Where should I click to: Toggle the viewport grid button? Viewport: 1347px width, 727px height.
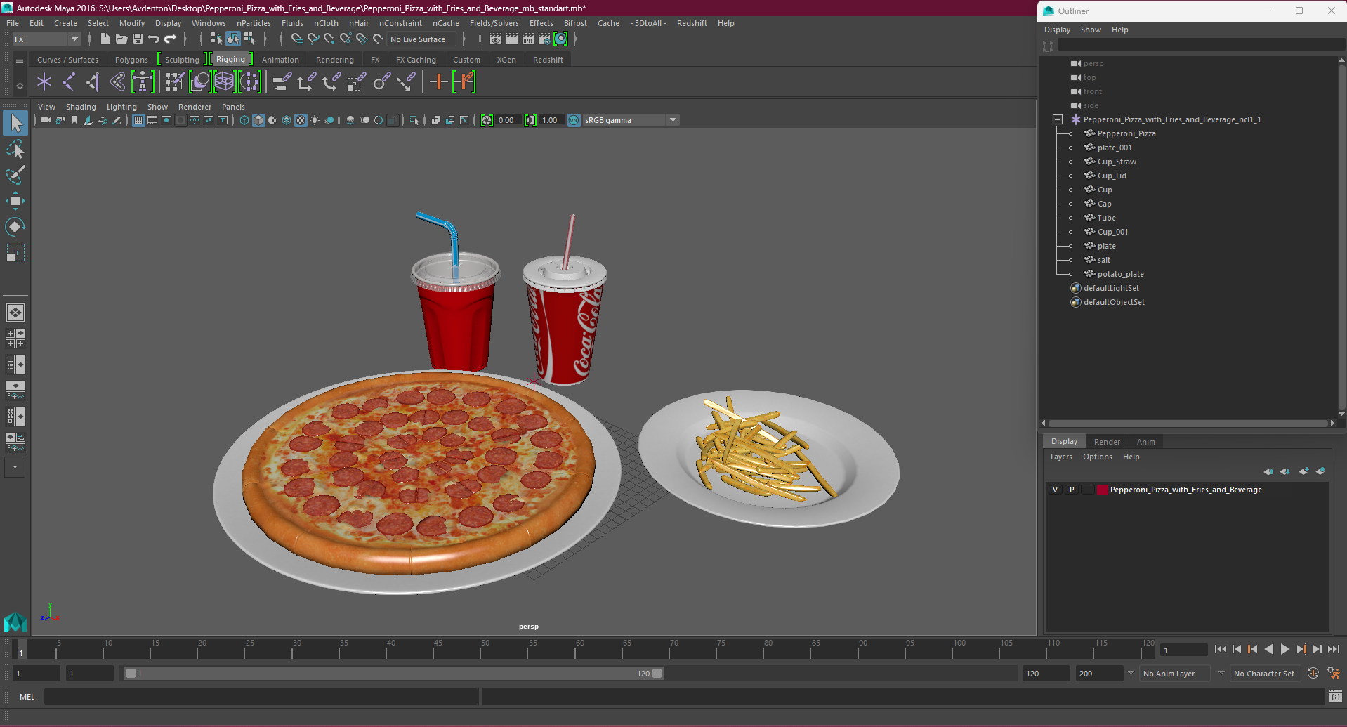[138, 120]
